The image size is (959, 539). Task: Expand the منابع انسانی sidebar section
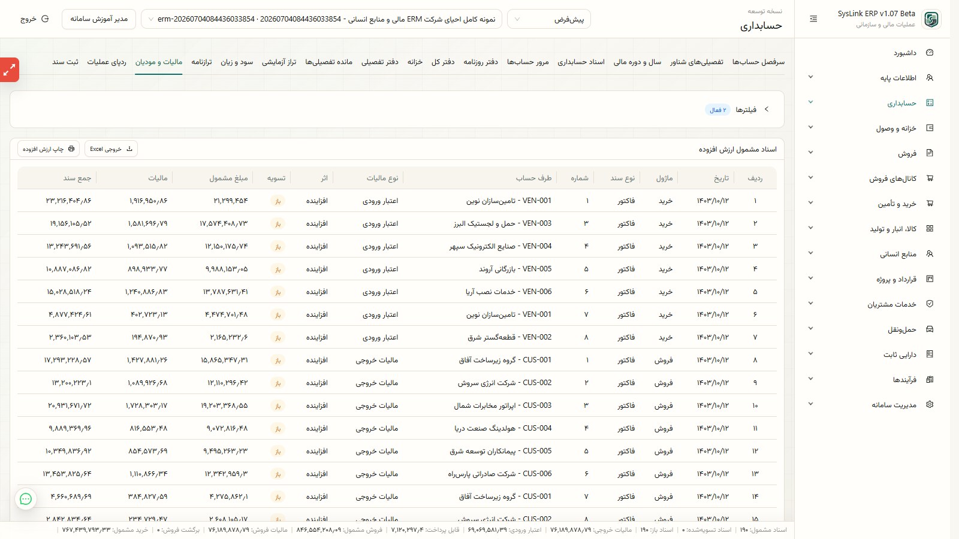tap(810, 253)
